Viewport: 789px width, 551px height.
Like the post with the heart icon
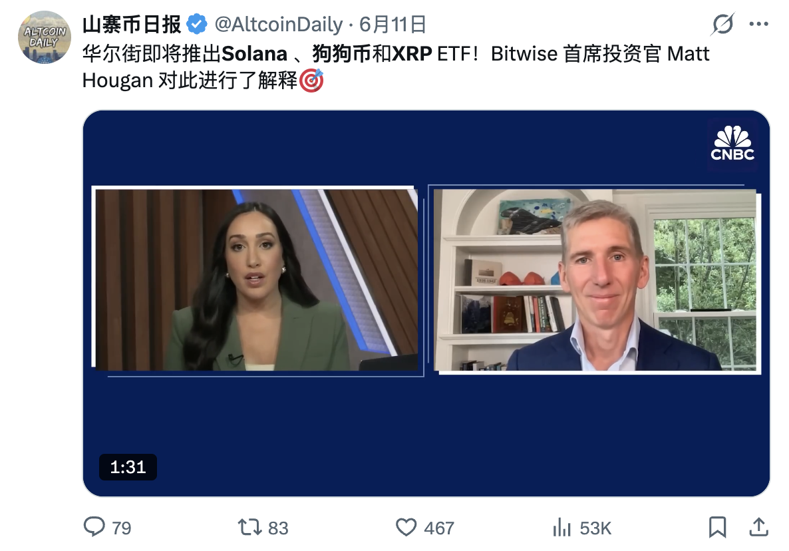coord(406,527)
